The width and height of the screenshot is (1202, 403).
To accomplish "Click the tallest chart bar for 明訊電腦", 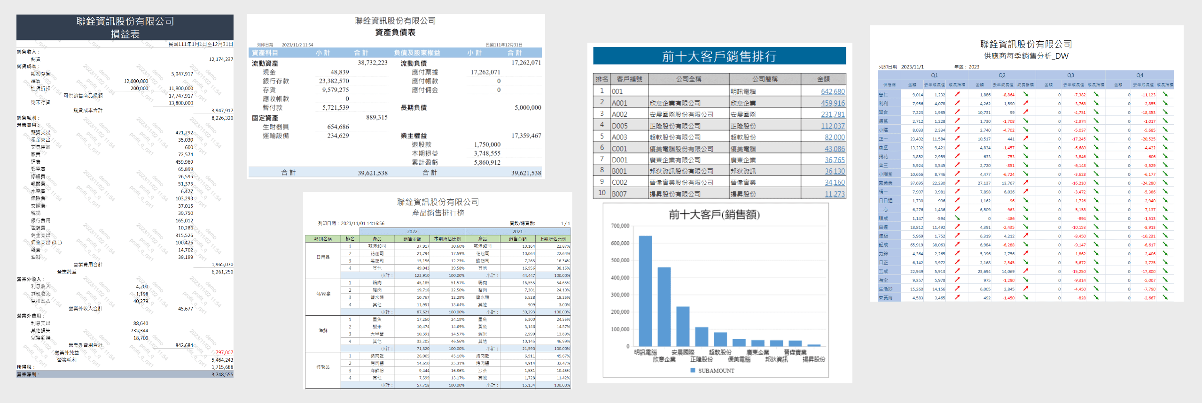I will (646, 291).
